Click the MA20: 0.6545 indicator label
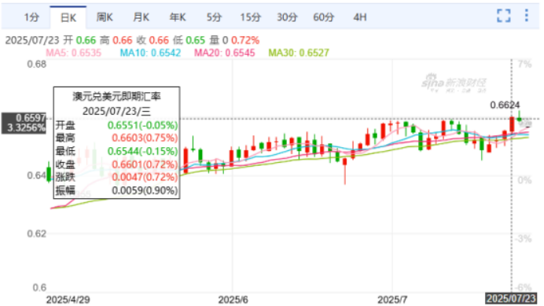Screen dimensions: 544x306 [x=225, y=53]
